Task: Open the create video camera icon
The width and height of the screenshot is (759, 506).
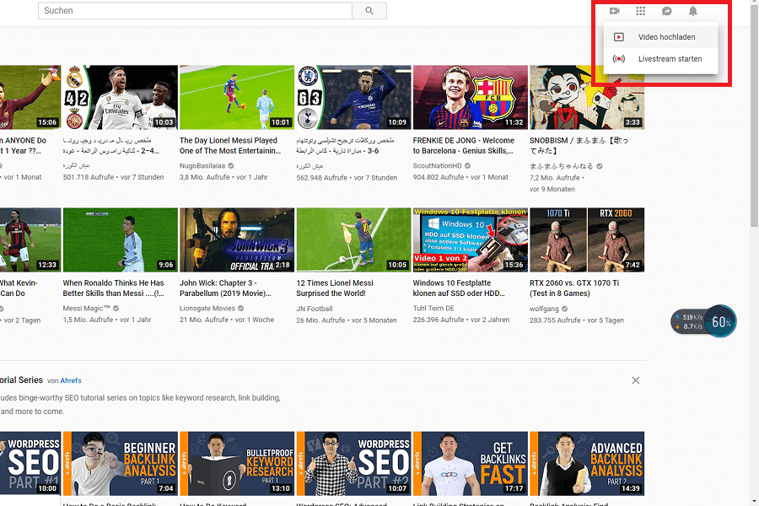Action: coord(614,11)
